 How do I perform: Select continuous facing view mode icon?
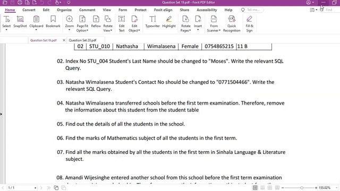coord(277,188)
